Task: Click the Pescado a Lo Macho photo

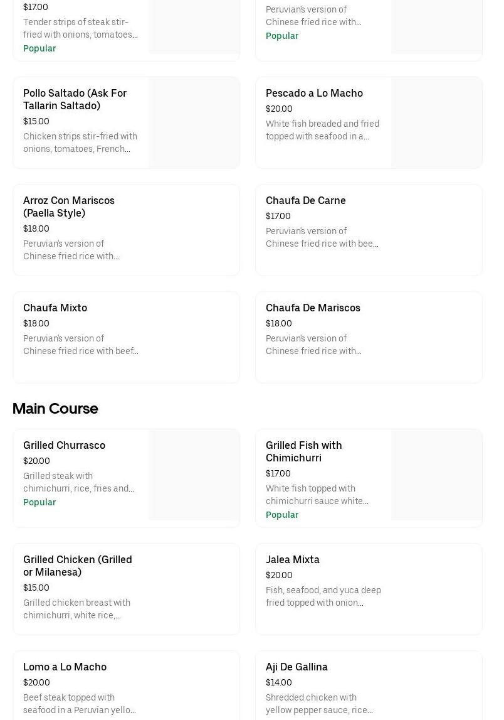Action: 436,122
